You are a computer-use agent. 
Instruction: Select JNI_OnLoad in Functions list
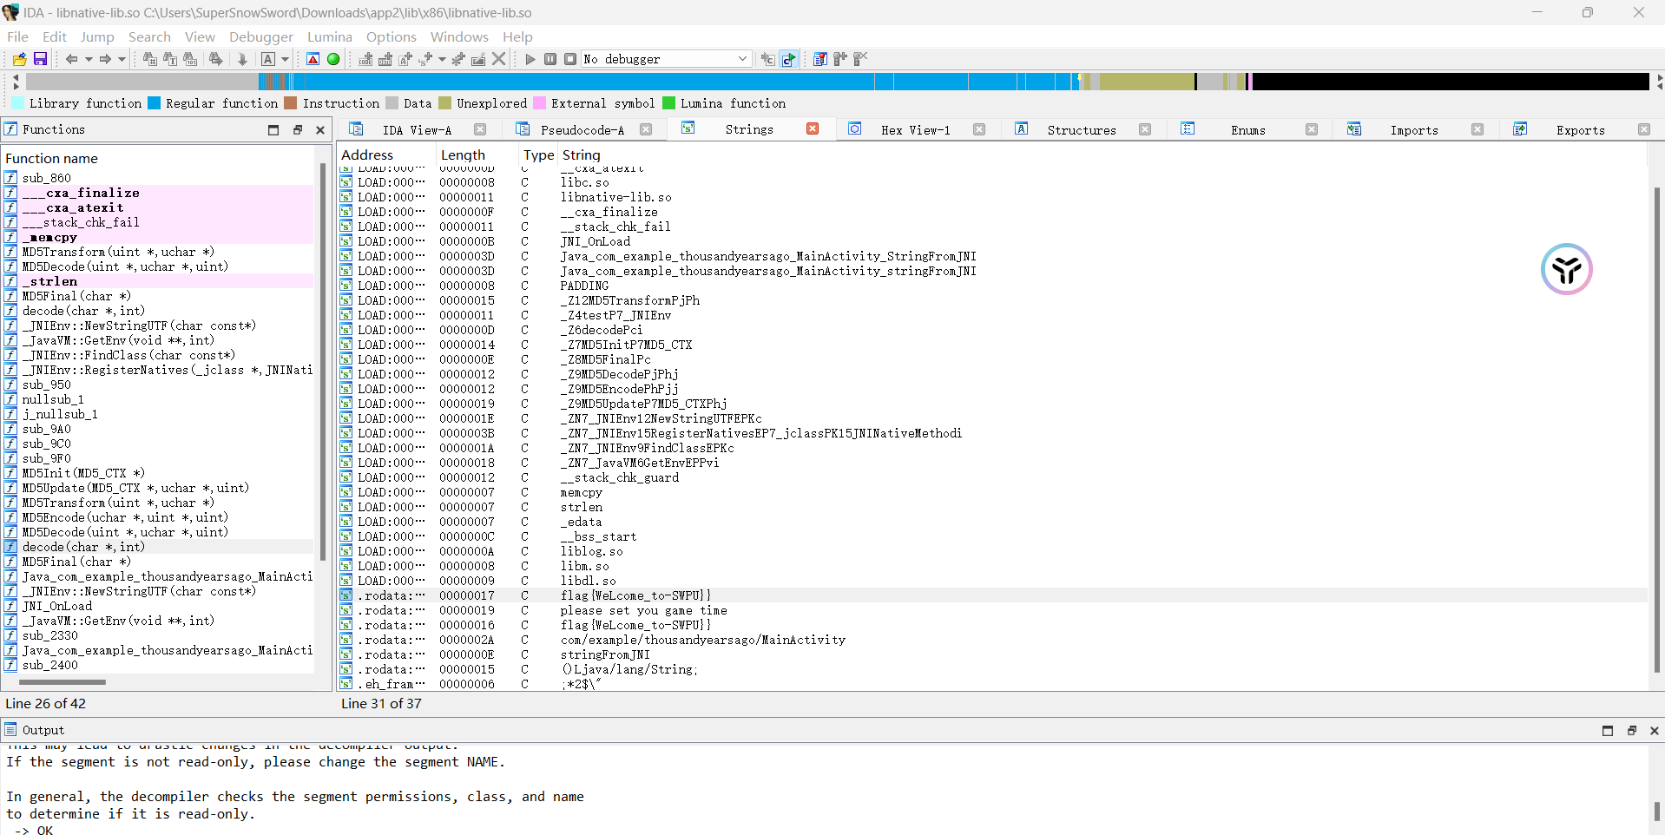pyautogui.click(x=159, y=606)
